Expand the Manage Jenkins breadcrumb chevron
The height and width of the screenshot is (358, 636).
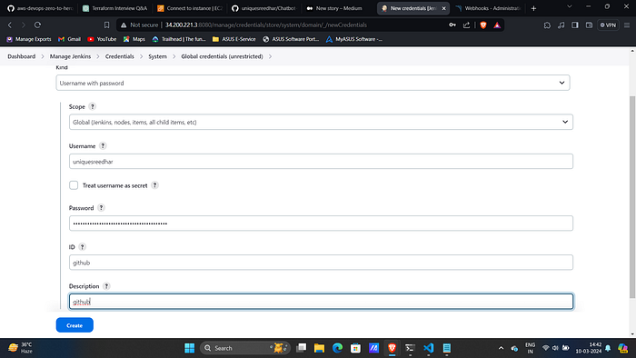click(x=98, y=56)
